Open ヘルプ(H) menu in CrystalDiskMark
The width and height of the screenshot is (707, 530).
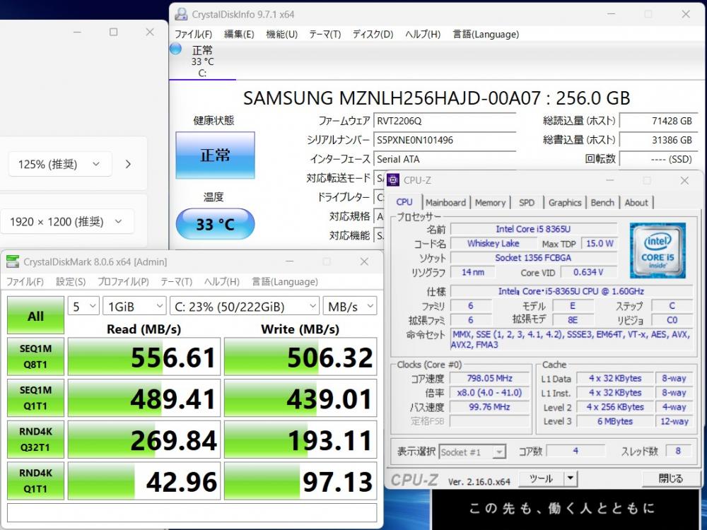tap(221, 282)
